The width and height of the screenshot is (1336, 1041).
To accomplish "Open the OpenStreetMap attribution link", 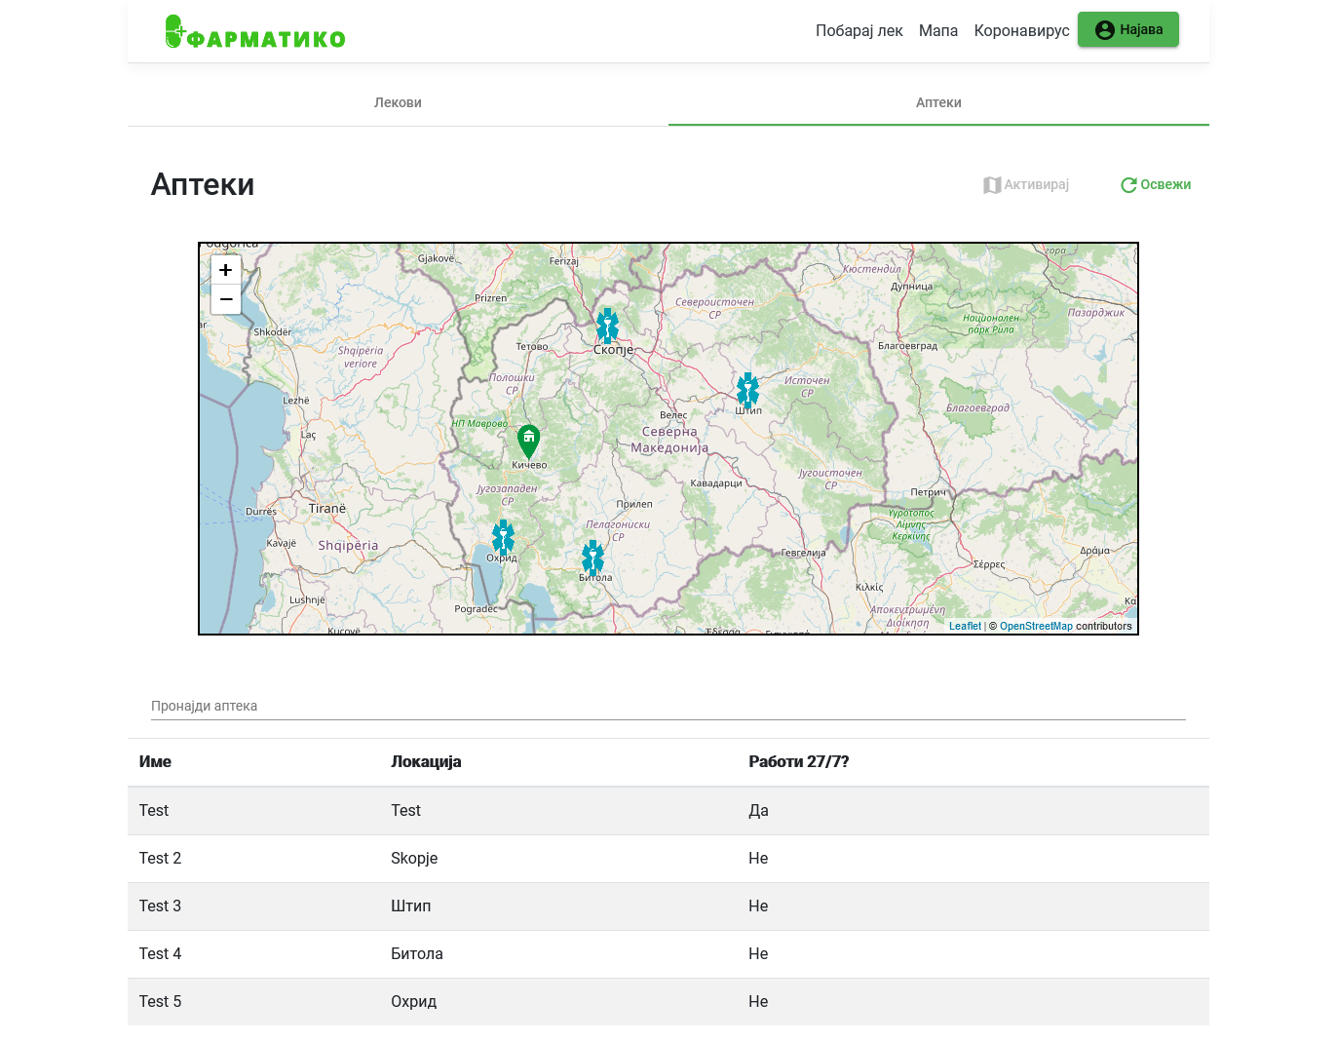I will coord(1035,627).
